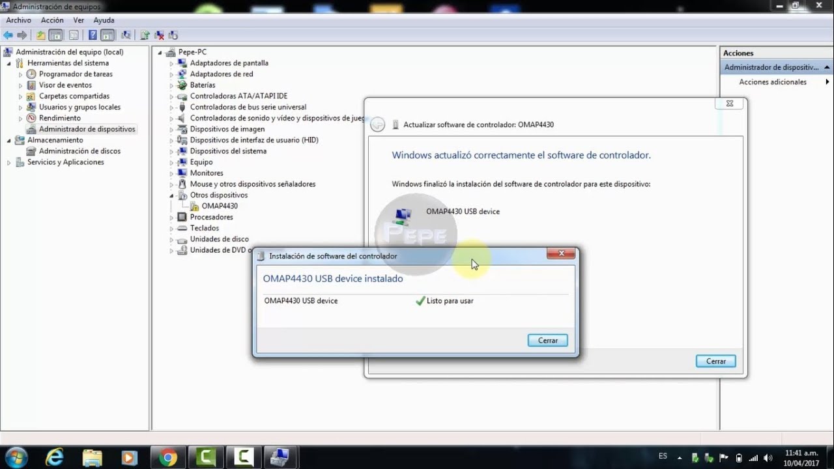834x469 pixels.
Task: Click ES language indicator in taskbar
Action: coord(663,456)
